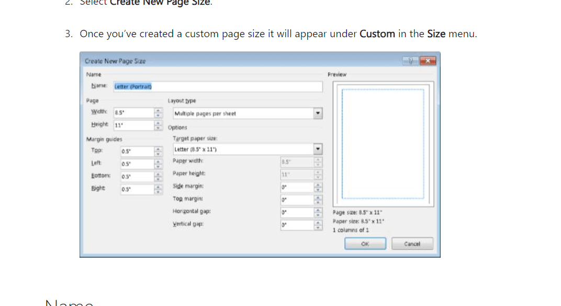Click the Vertical gap spinner arrows
Viewport: 561px width, 306px height.
318,225
